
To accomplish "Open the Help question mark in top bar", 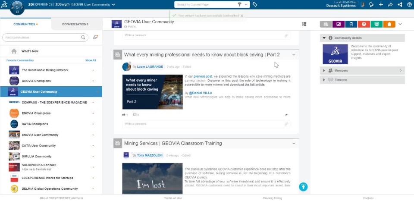I will pyautogui.click(x=409, y=4).
